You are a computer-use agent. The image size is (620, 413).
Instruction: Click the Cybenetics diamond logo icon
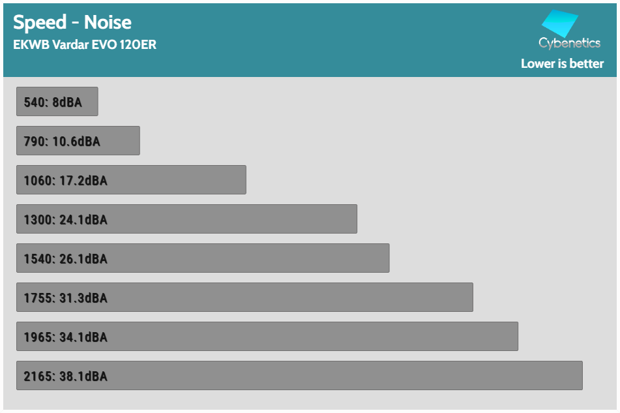560,24
